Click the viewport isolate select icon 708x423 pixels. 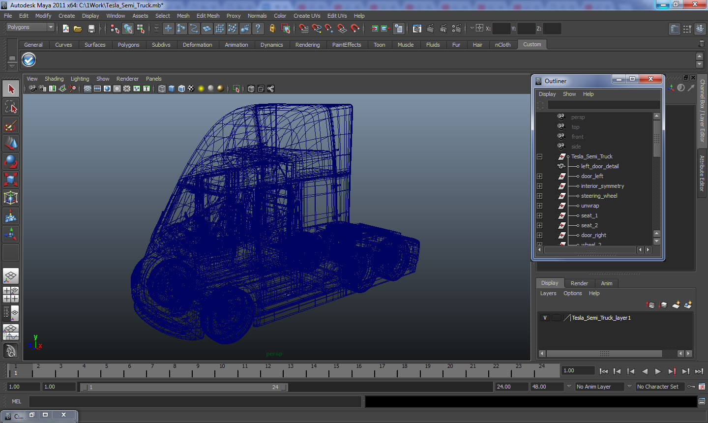pyautogui.click(x=236, y=89)
